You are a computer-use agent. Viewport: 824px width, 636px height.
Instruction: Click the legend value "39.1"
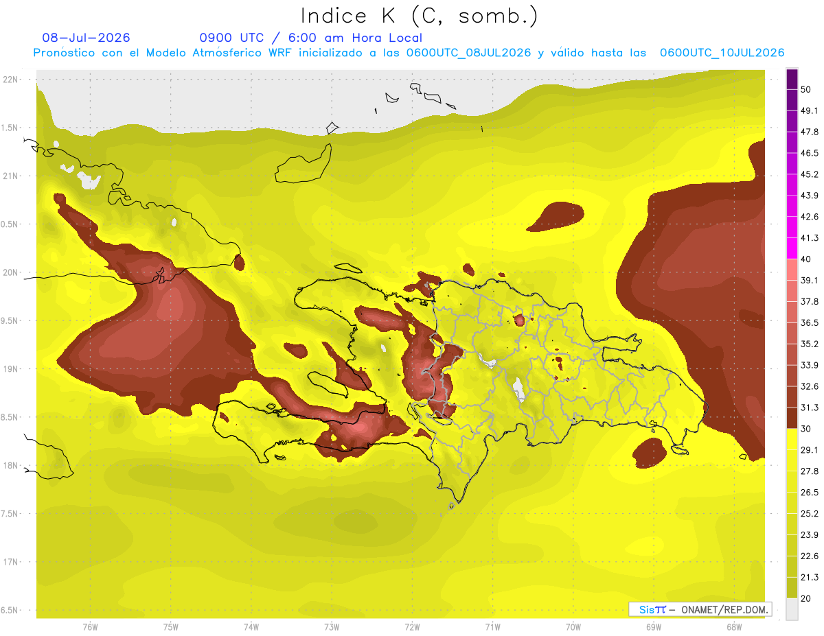tap(810, 280)
